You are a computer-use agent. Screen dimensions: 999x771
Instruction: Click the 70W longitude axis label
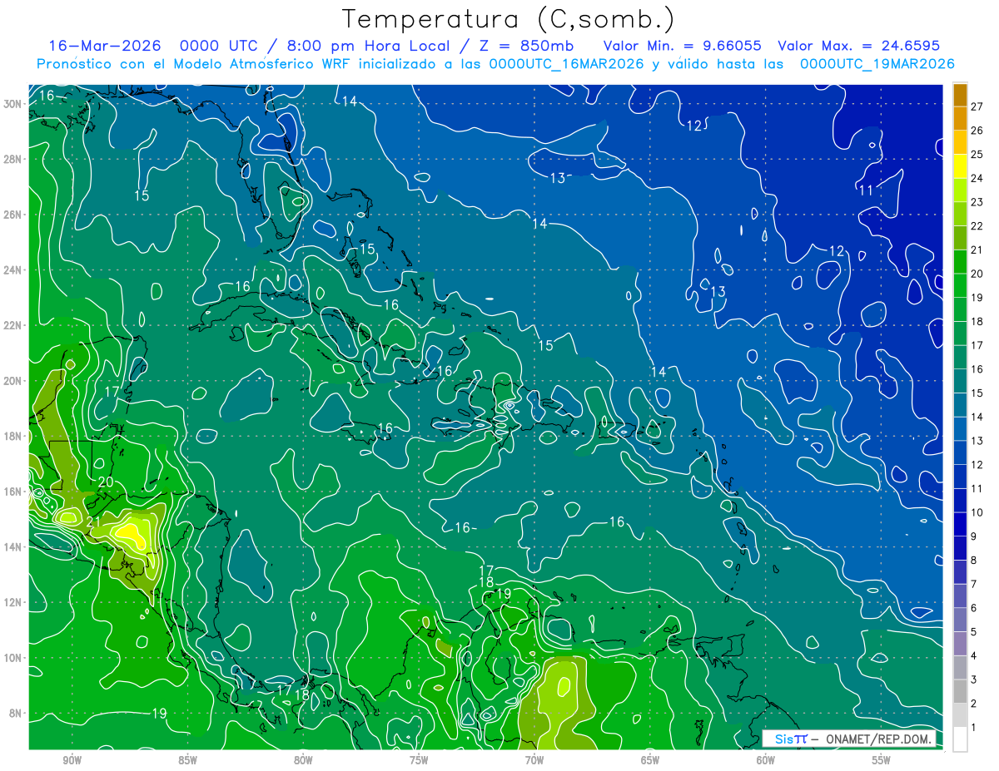pyautogui.click(x=534, y=760)
